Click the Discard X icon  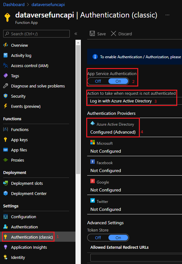click(x=114, y=33)
